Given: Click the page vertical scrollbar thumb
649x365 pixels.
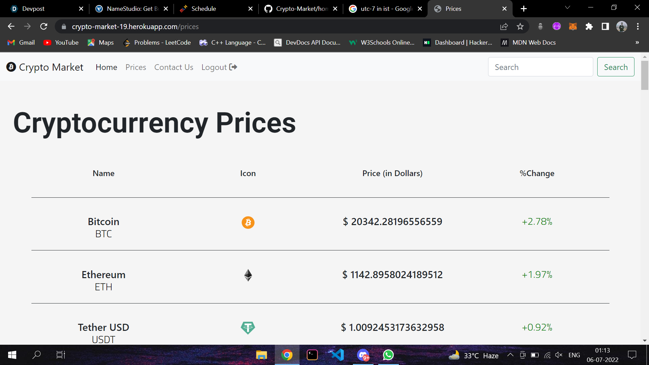Looking at the screenshot, I should (x=645, y=75).
